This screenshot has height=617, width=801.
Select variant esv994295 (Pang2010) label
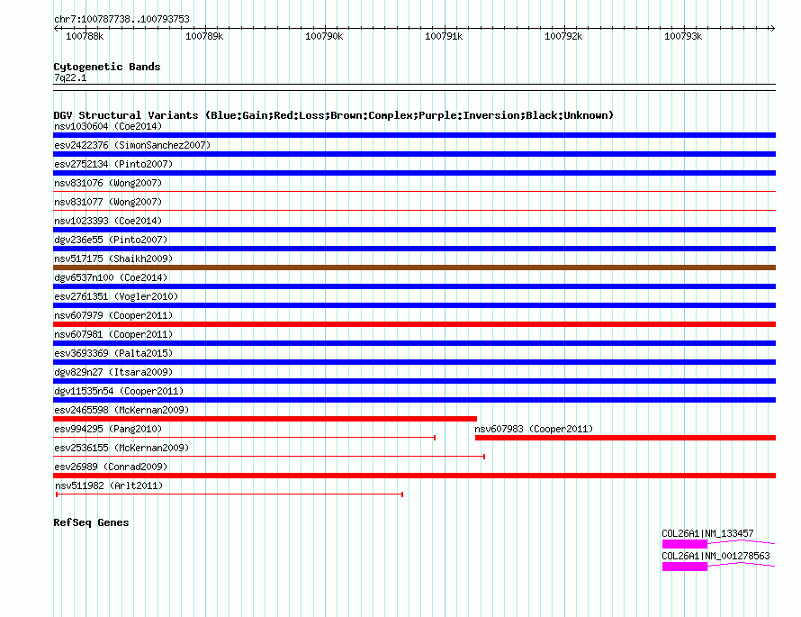(108, 429)
